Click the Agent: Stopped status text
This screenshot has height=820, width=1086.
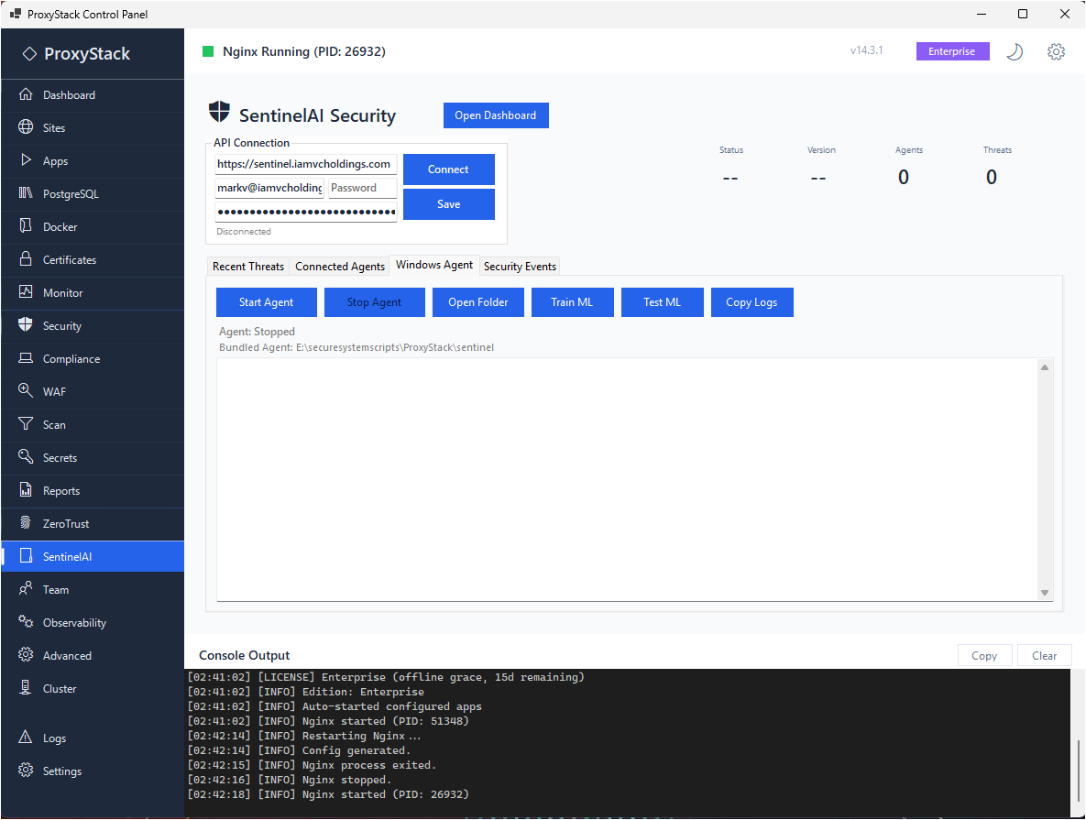[257, 331]
